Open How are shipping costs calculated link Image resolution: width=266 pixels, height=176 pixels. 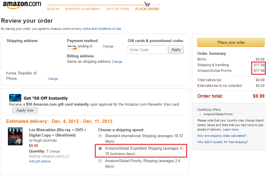(222, 136)
